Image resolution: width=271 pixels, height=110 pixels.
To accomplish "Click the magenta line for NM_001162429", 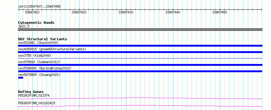I will 140,106.
